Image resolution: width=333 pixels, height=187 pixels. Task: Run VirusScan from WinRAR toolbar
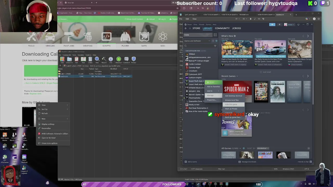[x=119, y=60]
